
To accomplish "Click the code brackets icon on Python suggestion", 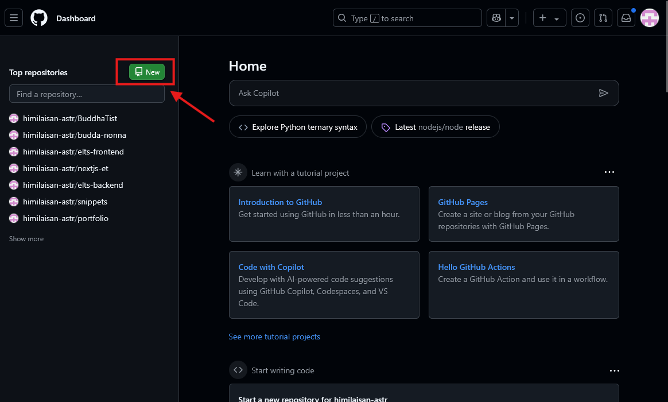I will pos(243,127).
